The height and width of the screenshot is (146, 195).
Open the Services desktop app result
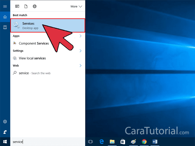[x=48, y=26]
